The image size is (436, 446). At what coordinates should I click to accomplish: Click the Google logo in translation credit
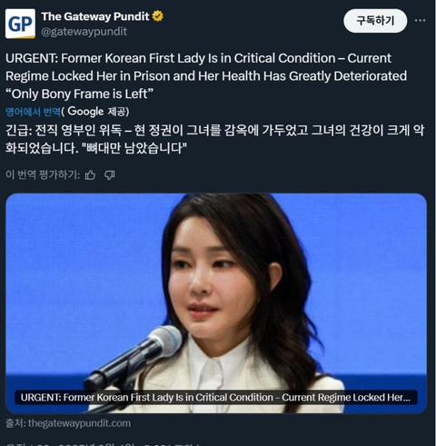85,112
